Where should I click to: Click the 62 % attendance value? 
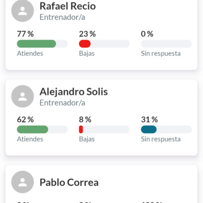(25, 120)
